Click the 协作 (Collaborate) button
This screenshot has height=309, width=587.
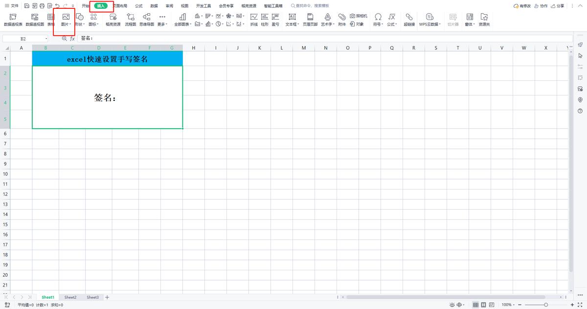541,6
